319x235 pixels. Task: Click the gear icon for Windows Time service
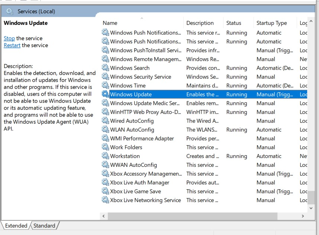[x=106, y=86]
